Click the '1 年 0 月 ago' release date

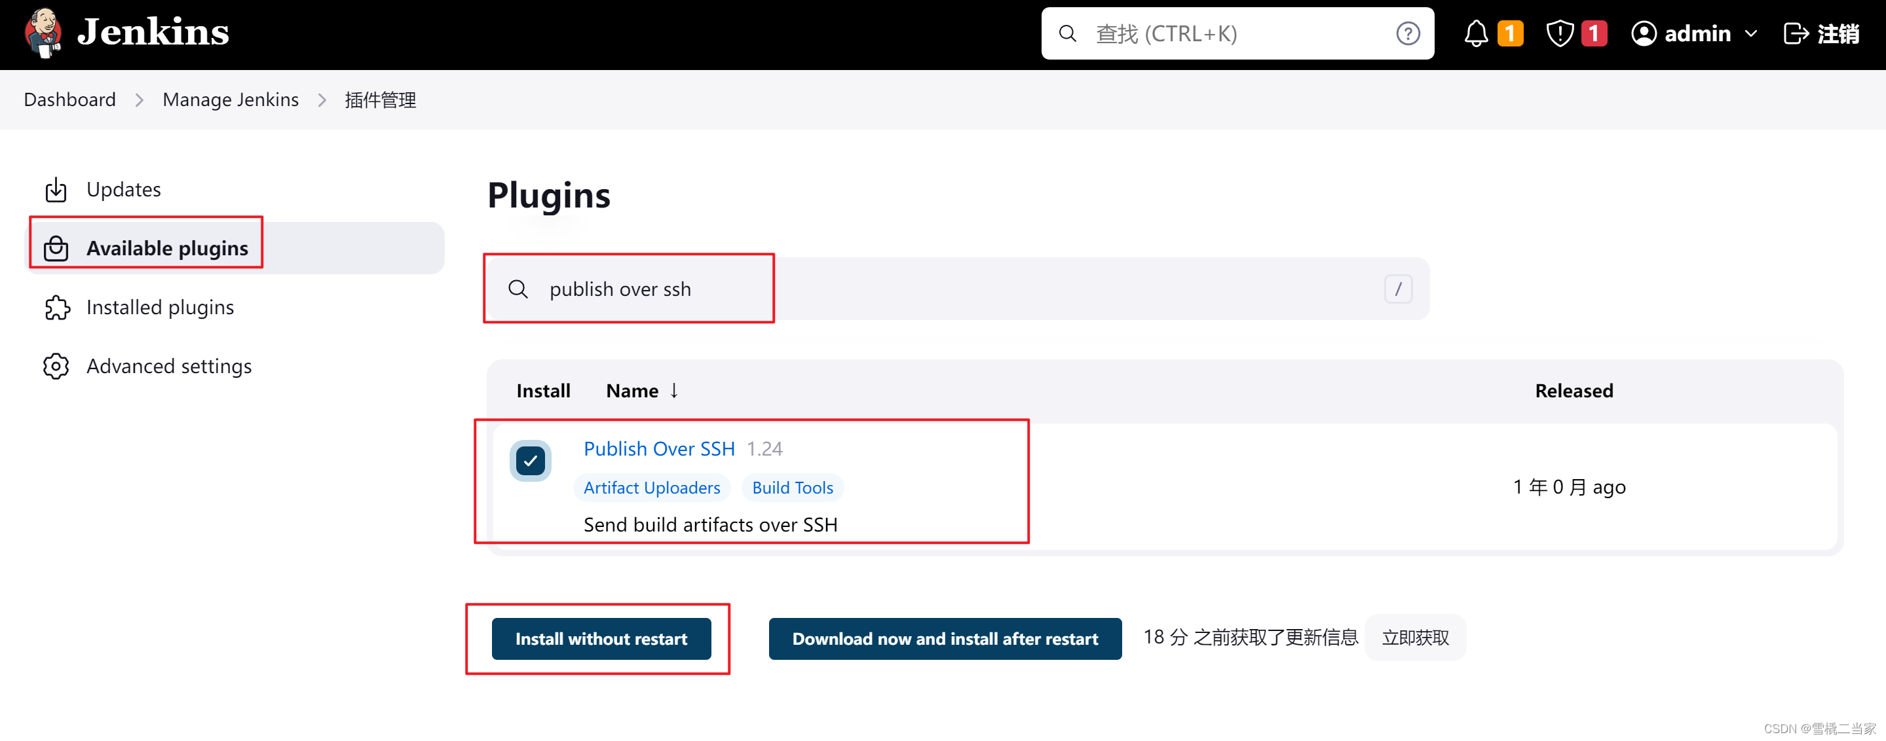pyautogui.click(x=1569, y=487)
